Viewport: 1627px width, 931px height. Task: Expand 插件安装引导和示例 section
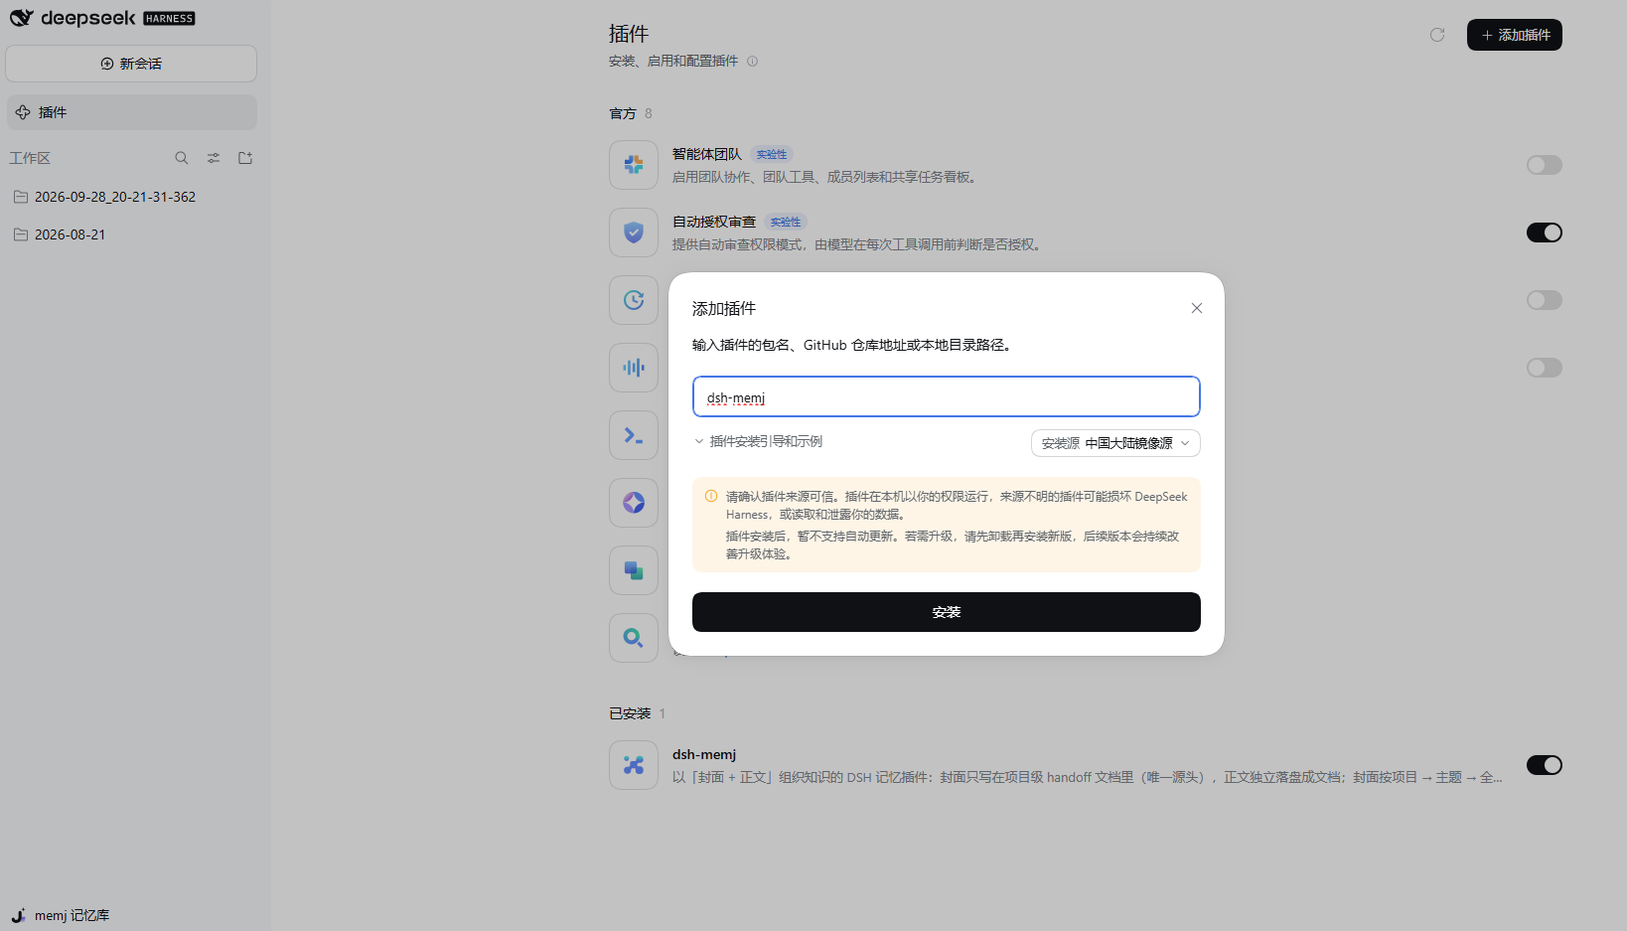758,441
